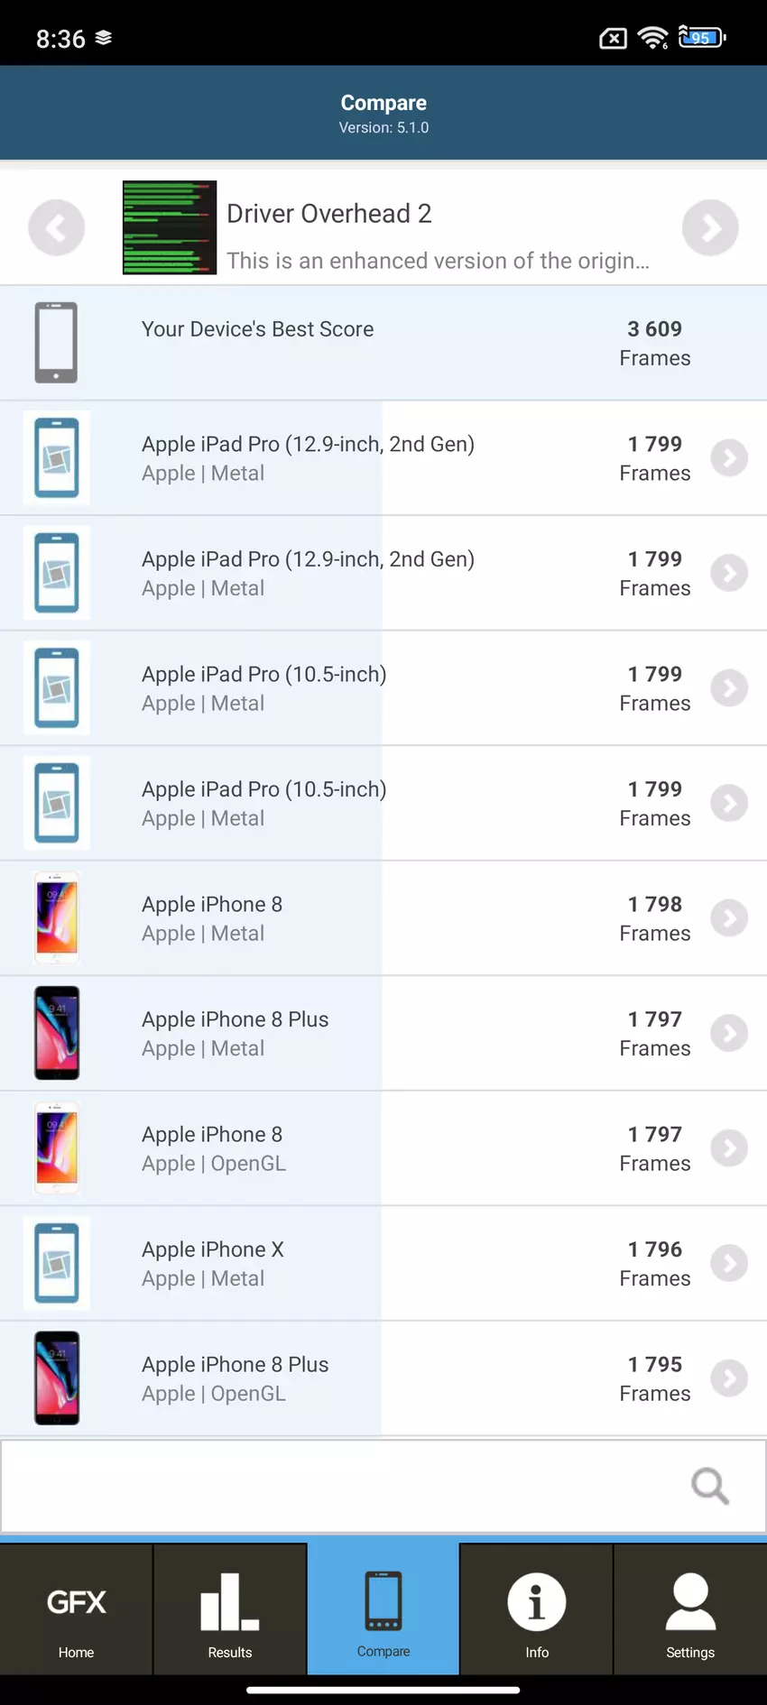Open the Info tab
The image size is (767, 1705).
pos(537,1610)
